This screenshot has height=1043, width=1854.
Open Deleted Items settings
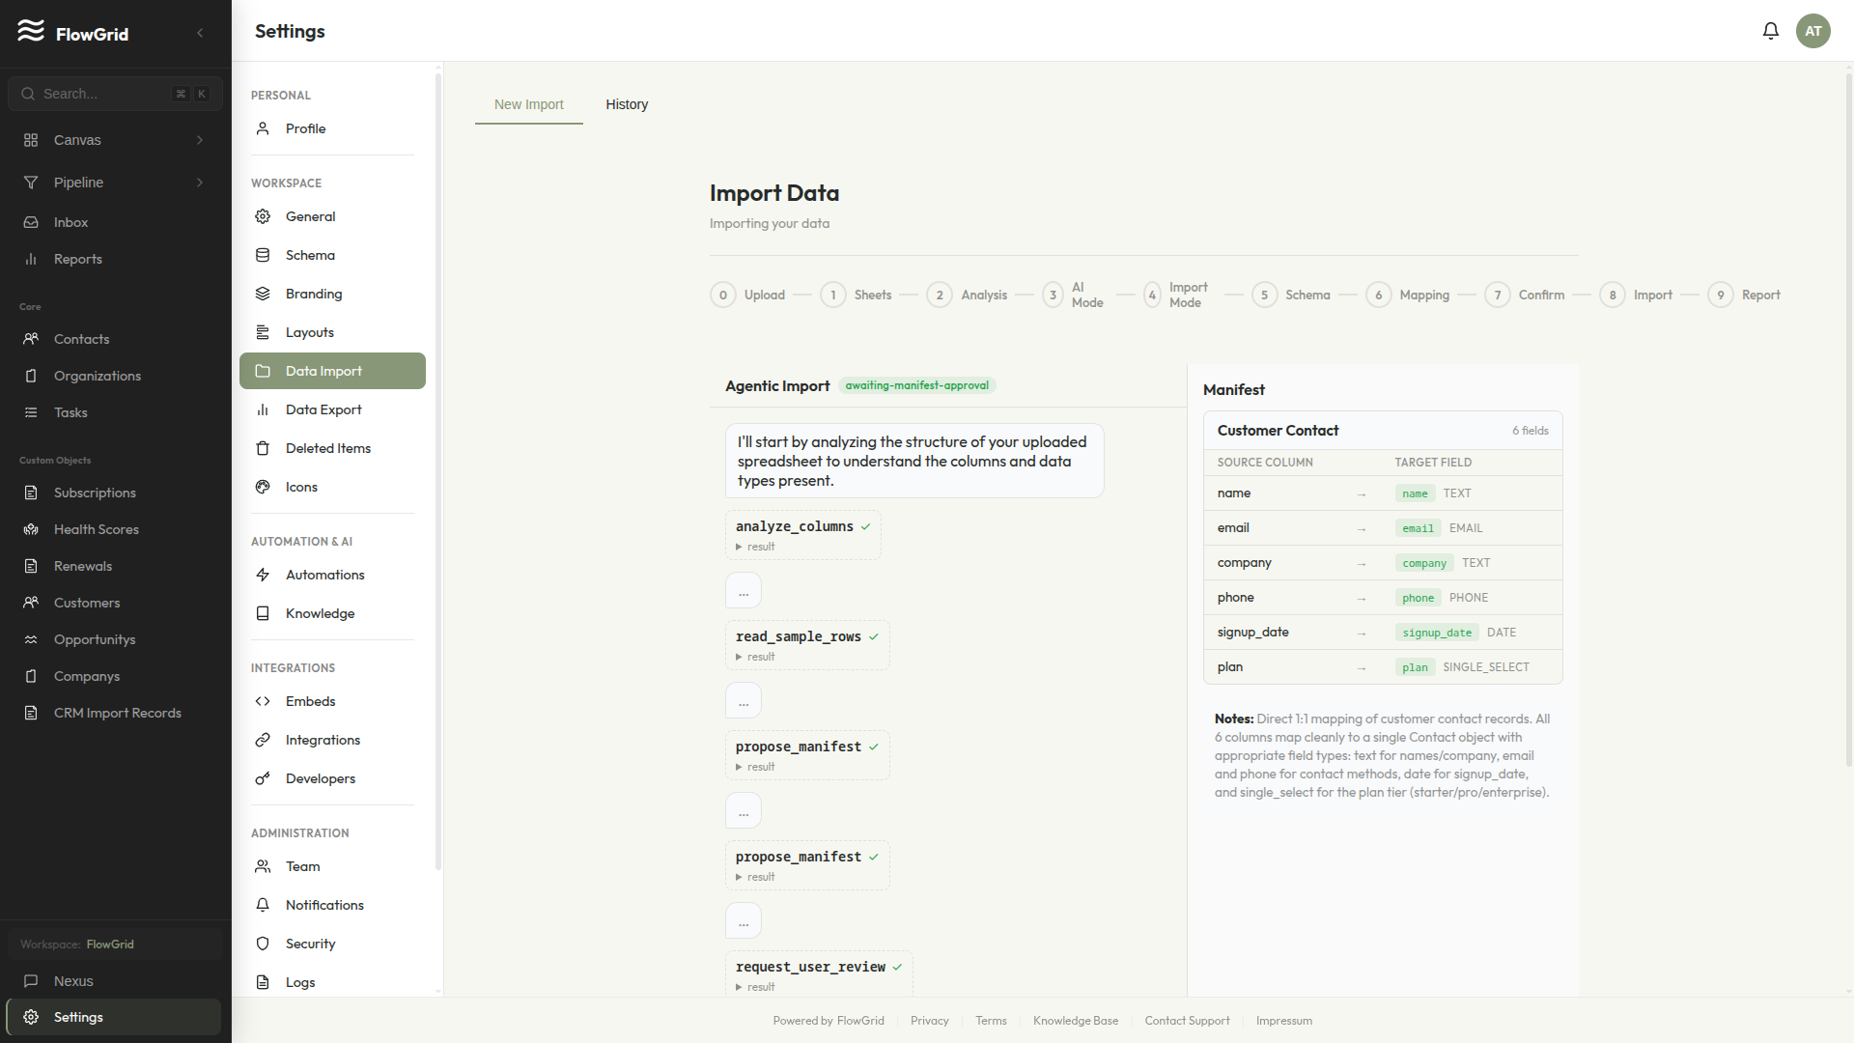click(x=332, y=448)
